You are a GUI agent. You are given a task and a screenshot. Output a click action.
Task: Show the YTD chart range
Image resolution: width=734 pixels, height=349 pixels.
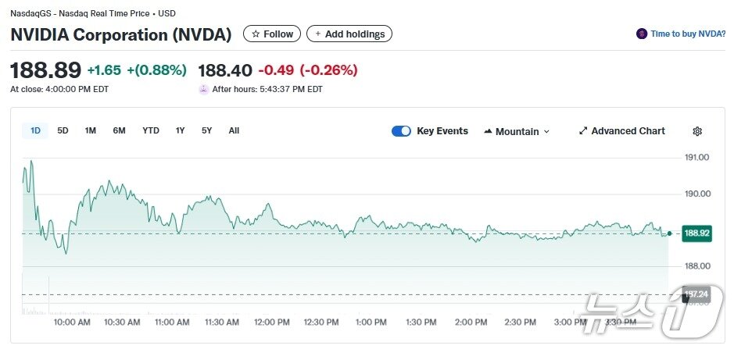click(151, 131)
